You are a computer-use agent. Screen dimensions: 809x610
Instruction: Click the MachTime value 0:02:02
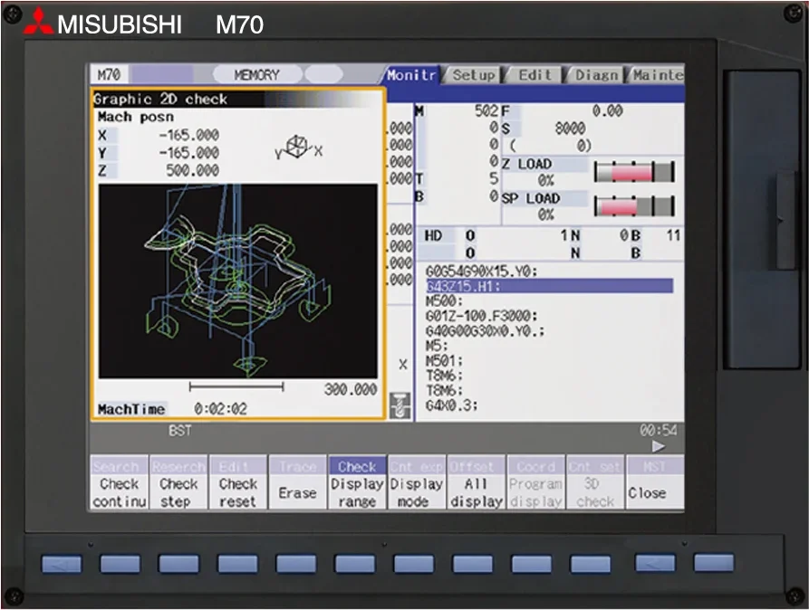pyautogui.click(x=221, y=409)
